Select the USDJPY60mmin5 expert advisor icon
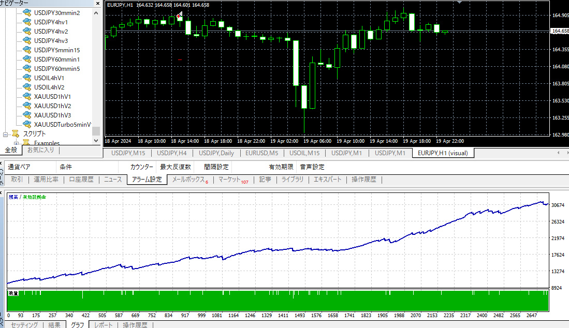Viewport: 569px width, 328px height. click(27, 68)
